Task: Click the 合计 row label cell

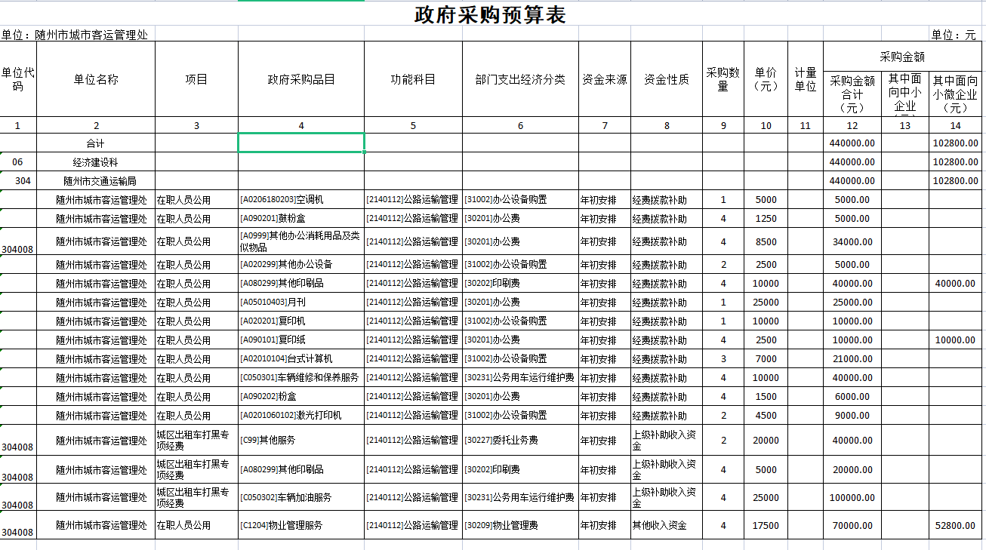Action: [96, 143]
